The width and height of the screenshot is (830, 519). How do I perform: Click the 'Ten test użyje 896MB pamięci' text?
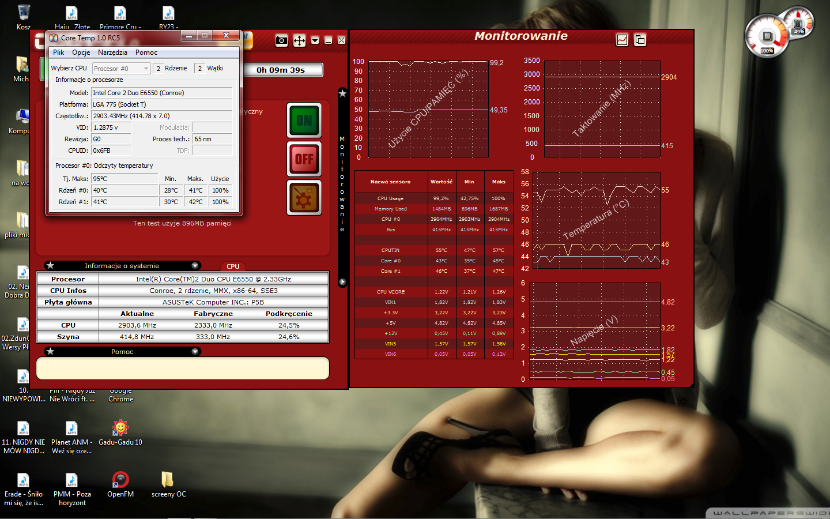click(182, 223)
